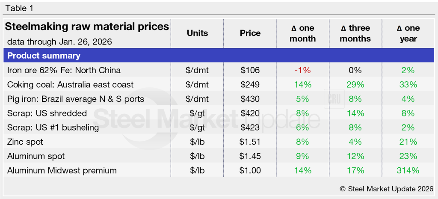Click the Aluminum Midwest premium row label
The image size is (438, 199).
pyautogui.click(x=62, y=170)
